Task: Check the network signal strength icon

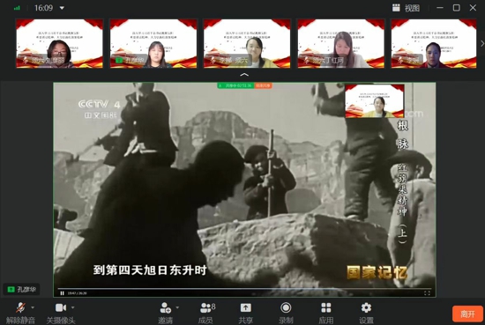Action: tap(17, 8)
